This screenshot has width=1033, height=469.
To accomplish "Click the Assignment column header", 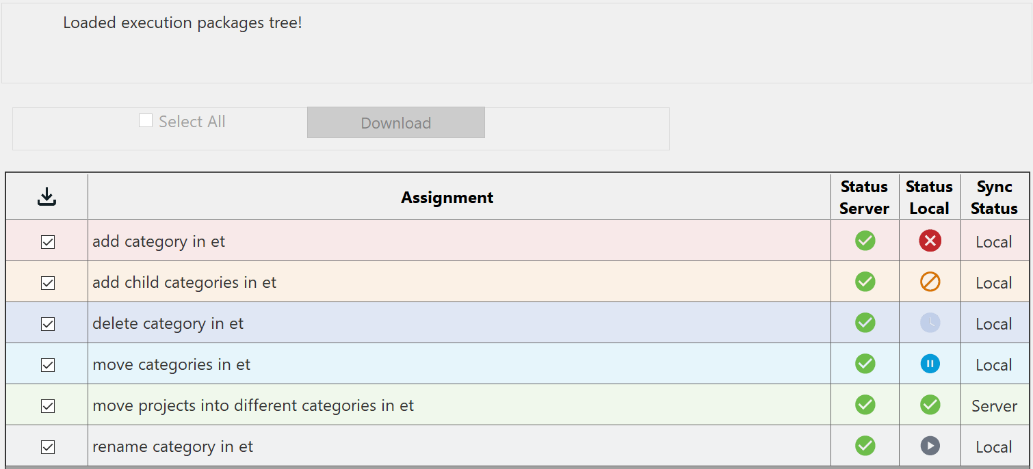I will click(447, 198).
